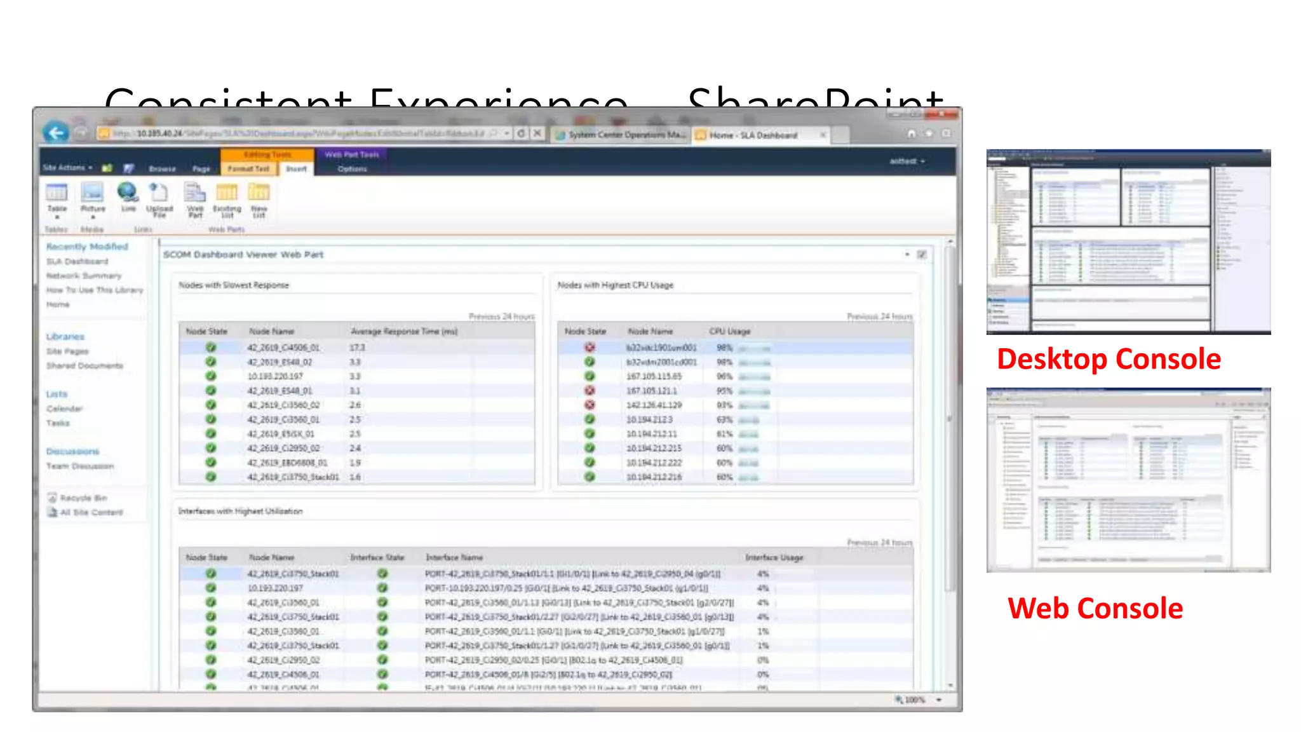Open the address bar history dropdown
This screenshot has height=732, width=1301.
click(x=507, y=133)
